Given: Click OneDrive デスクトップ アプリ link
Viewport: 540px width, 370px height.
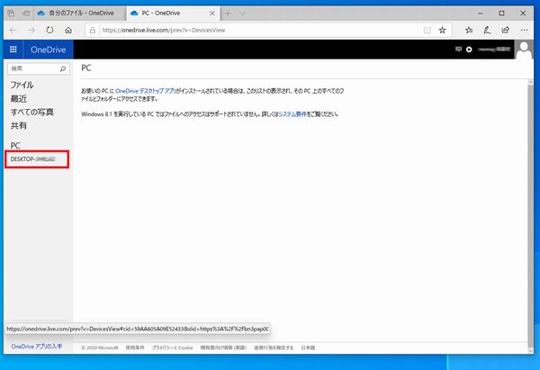Looking at the screenshot, I should [146, 91].
